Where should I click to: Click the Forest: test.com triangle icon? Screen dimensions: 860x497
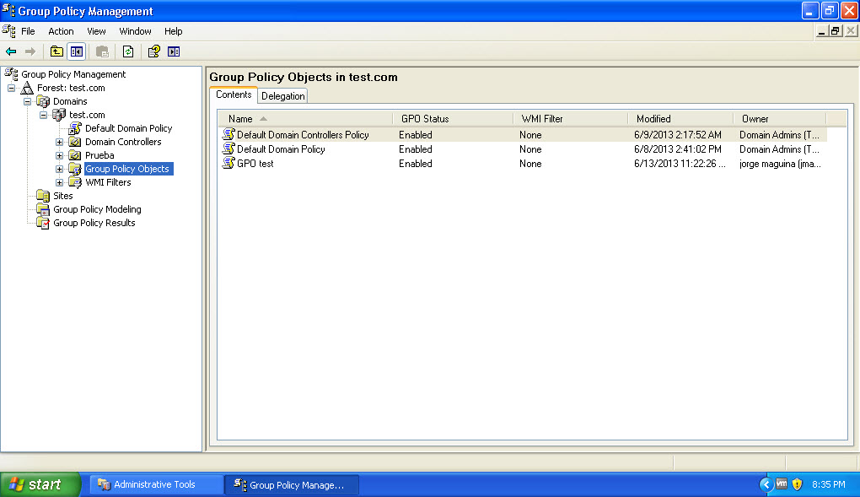[x=27, y=88]
